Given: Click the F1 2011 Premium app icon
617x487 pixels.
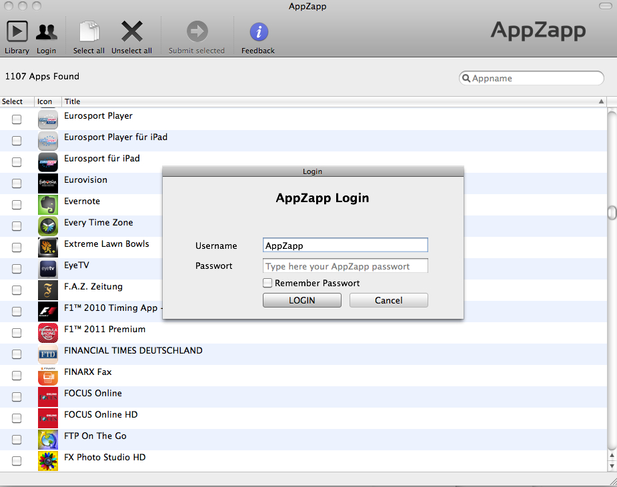Looking at the screenshot, I should (48, 333).
